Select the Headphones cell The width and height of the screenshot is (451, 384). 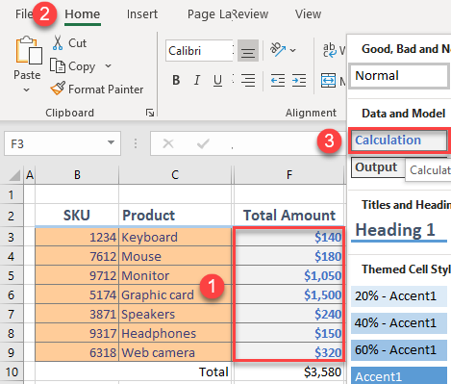(175, 333)
